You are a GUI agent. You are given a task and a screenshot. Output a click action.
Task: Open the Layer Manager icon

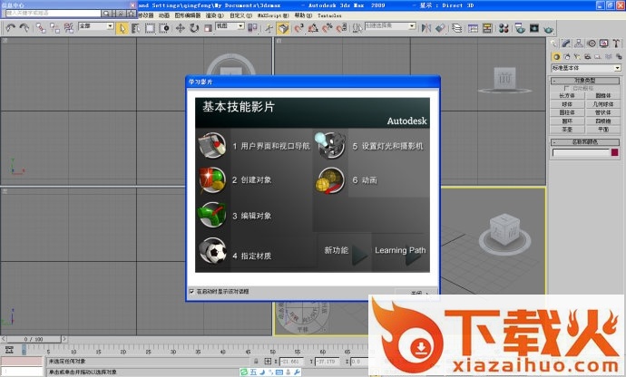pos(456,28)
